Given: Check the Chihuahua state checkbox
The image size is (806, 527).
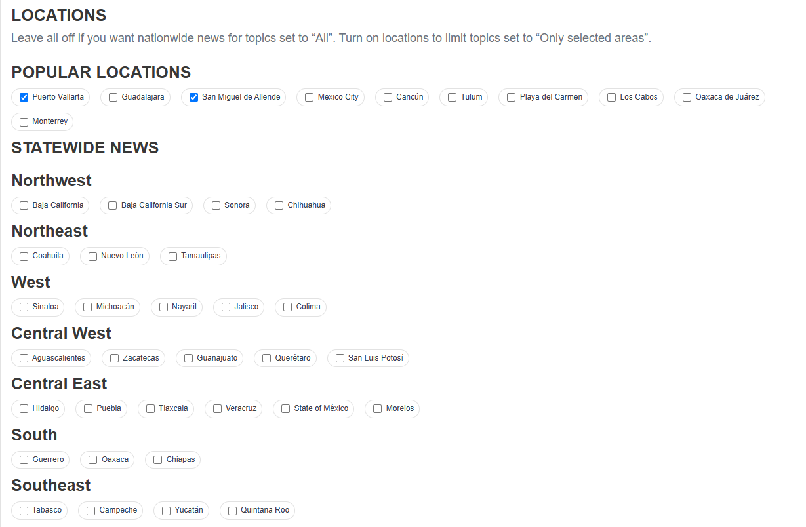Looking at the screenshot, I should pyautogui.click(x=279, y=206).
